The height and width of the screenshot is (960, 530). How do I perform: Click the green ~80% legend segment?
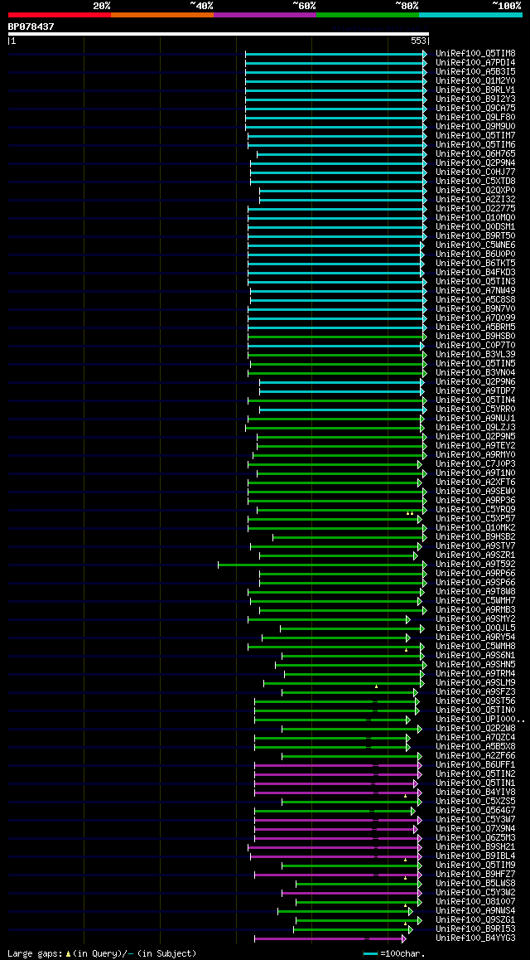point(368,15)
